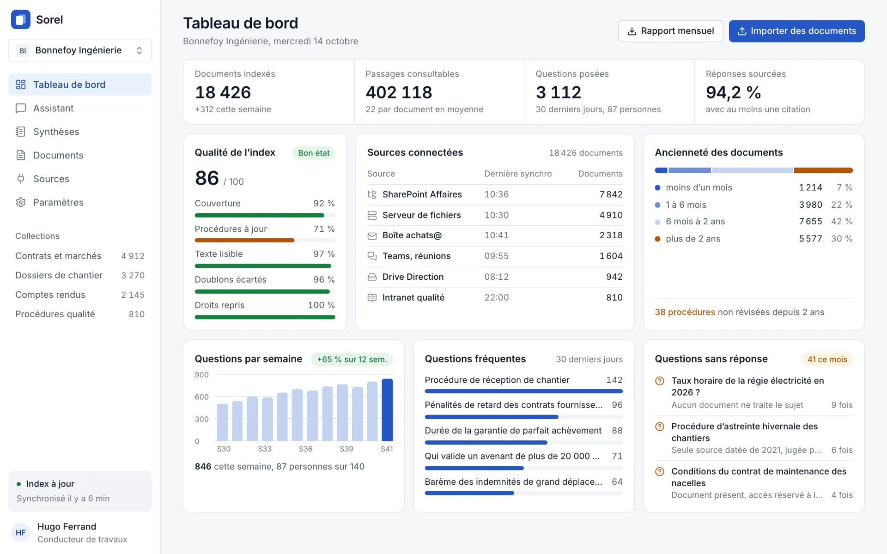This screenshot has height=554, width=887.
Task: Open the Bonnefoy Ingénierie workspace switcher
Action: tap(80, 50)
